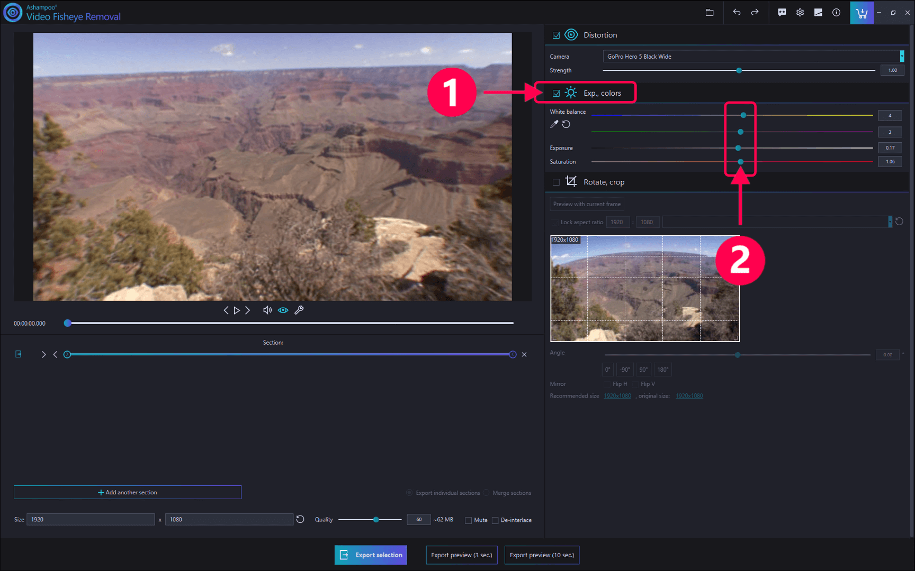Viewport: 915px width, 571px height.
Task: Open the settings gear icon
Action: 800,12
